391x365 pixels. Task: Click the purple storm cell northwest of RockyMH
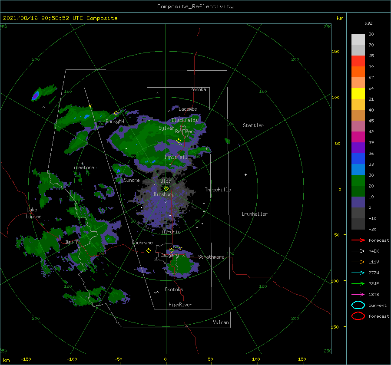(x=36, y=95)
